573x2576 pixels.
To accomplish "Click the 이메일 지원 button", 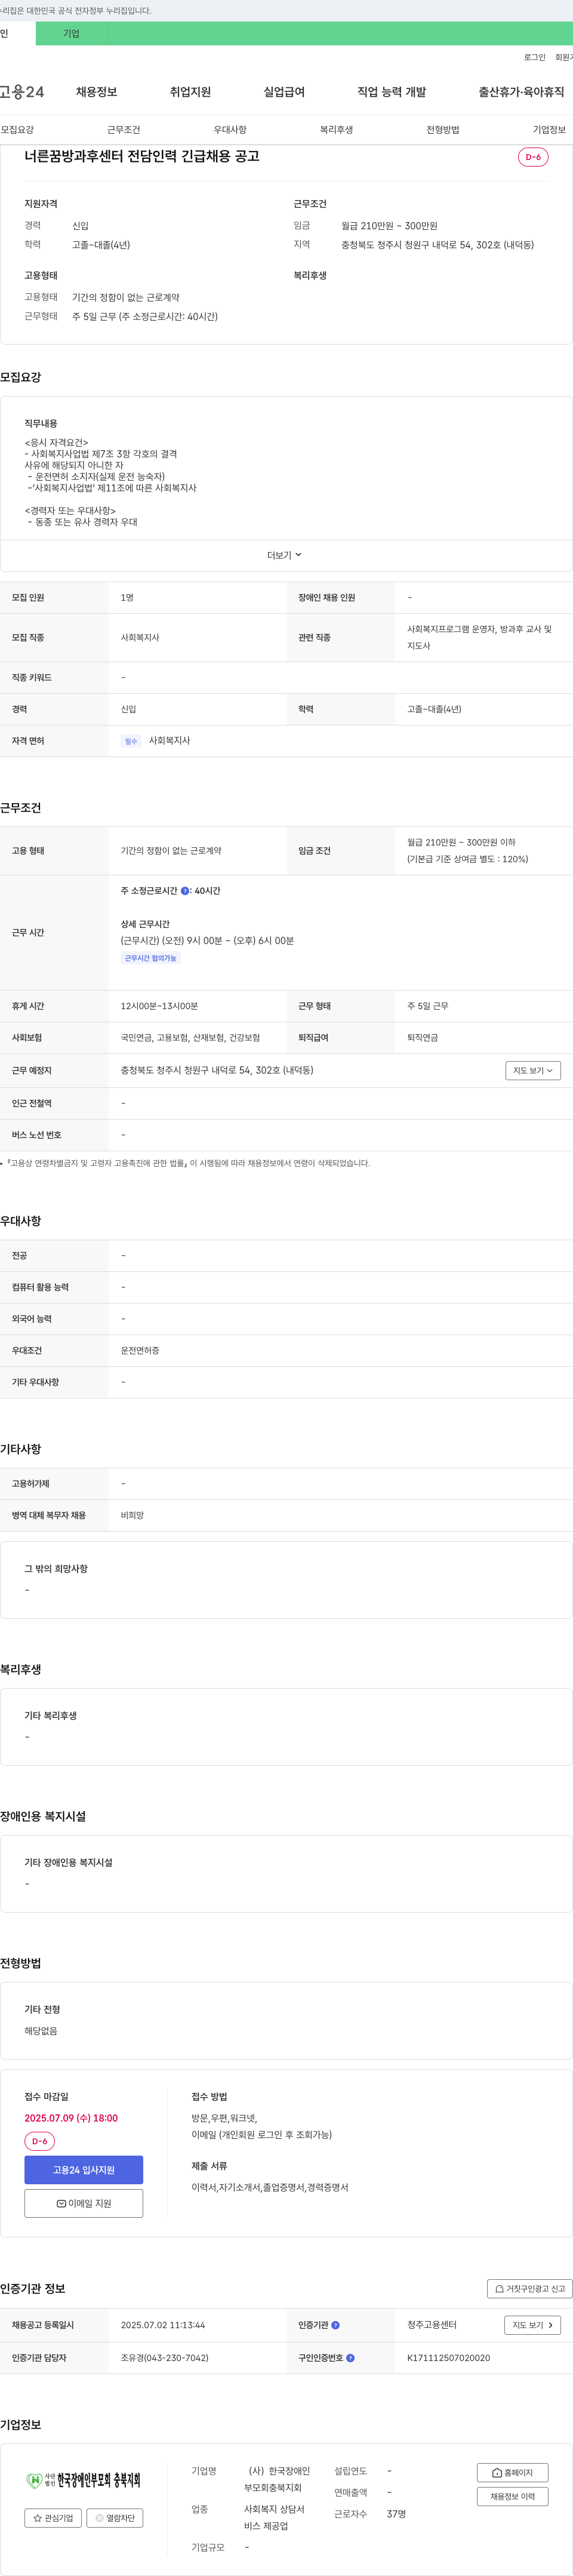I will 84,2204.
